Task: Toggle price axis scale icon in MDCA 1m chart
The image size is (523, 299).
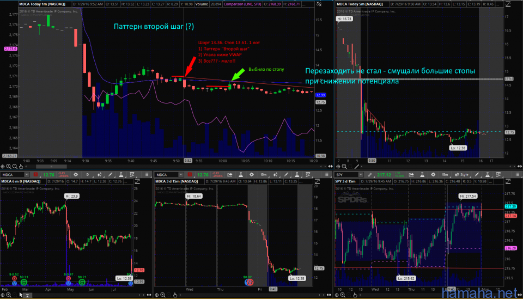Action: (319, 4)
